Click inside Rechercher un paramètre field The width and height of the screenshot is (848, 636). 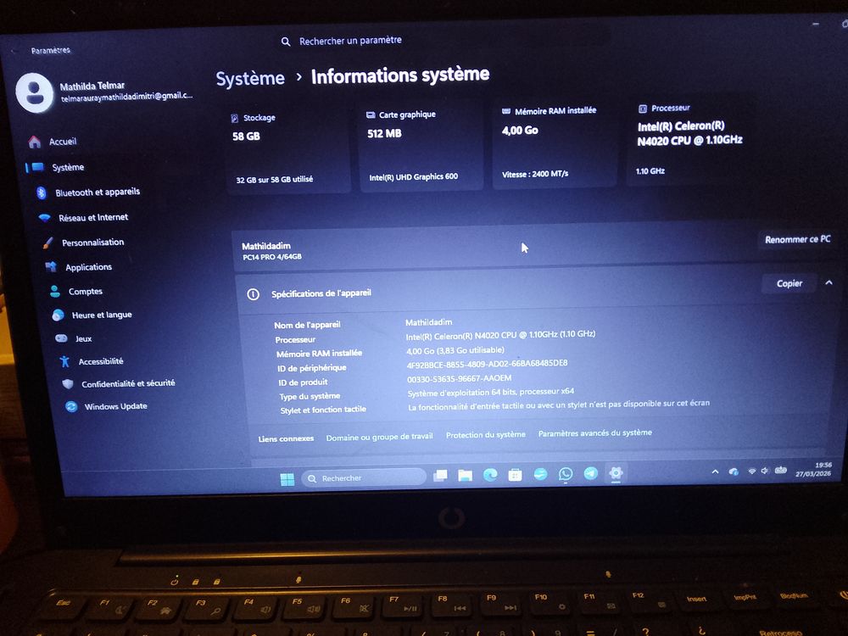[x=444, y=41]
